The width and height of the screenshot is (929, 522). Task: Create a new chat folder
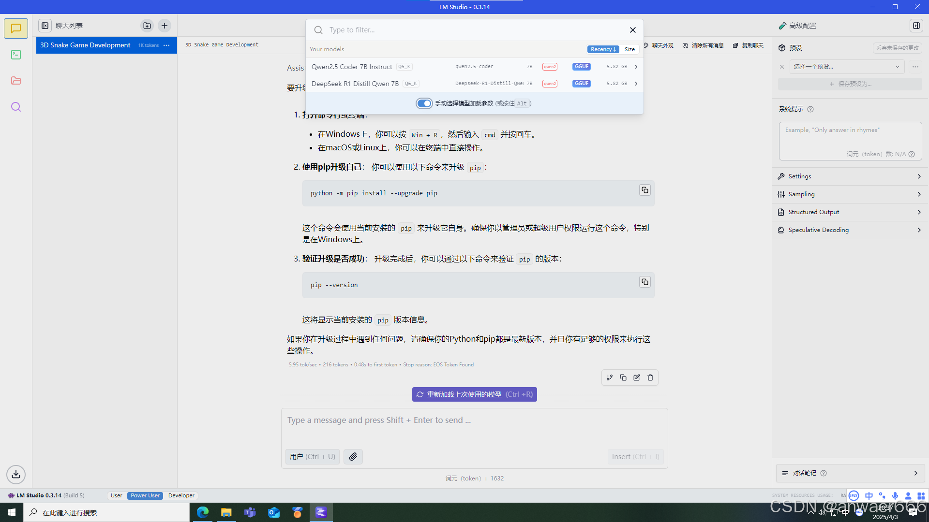pos(147,26)
